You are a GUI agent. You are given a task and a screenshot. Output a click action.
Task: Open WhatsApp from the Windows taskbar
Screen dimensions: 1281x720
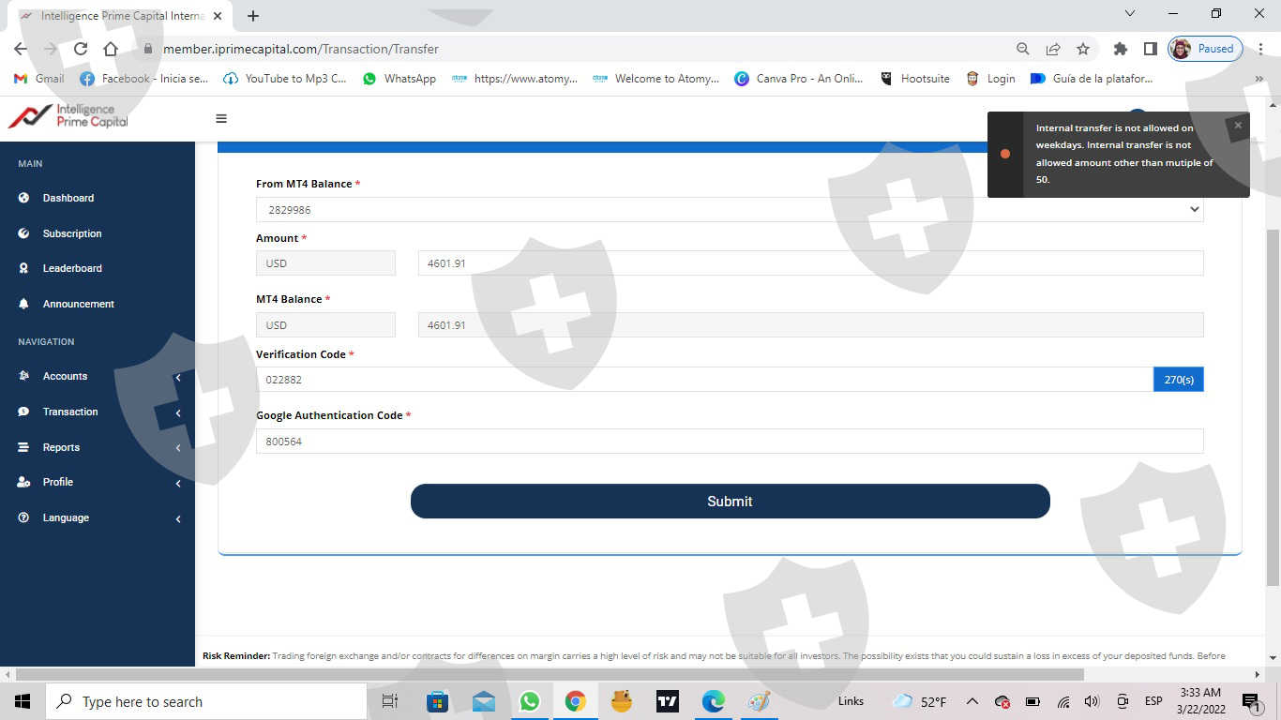(530, 701)
